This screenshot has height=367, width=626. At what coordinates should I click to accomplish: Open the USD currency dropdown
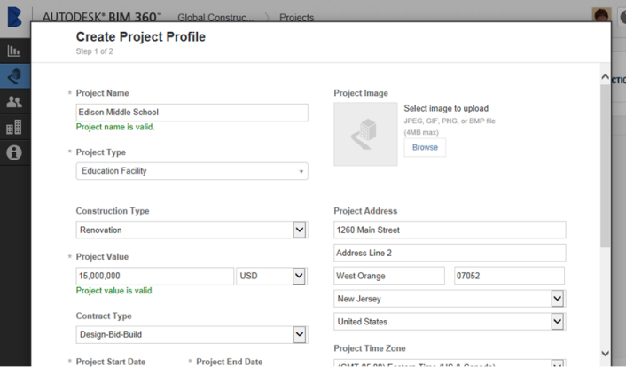point(299,277)
